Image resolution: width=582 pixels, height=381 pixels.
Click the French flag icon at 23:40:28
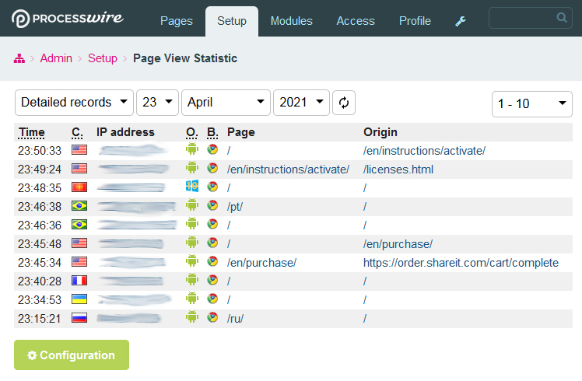click(x=79, y=281)
